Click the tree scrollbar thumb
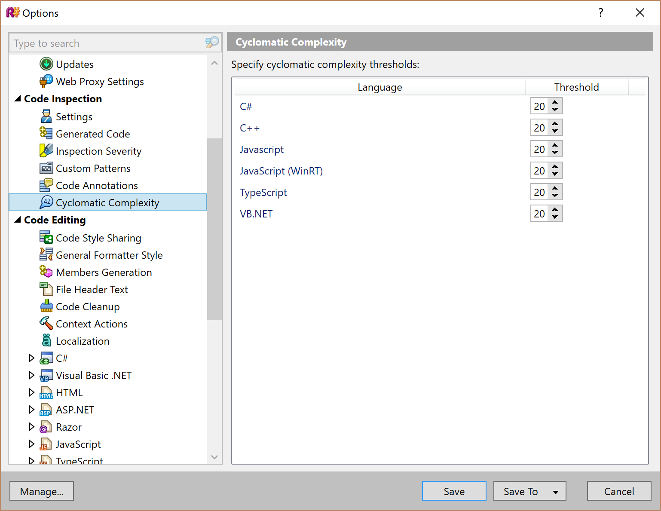This screenshot has width=661, height=511. 214,229
